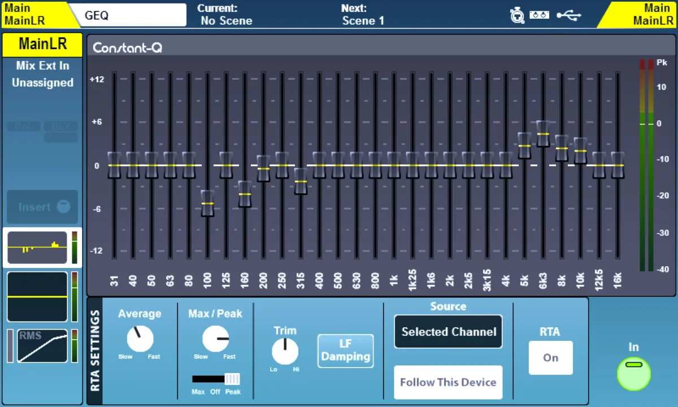Click the 3k15 fader
The width and height of the screenshot is (678, 407).
coord(487,165)
